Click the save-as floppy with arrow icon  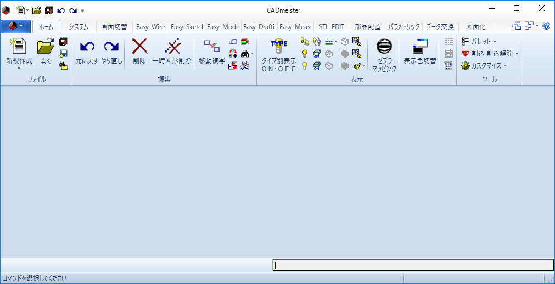[63, 53]
